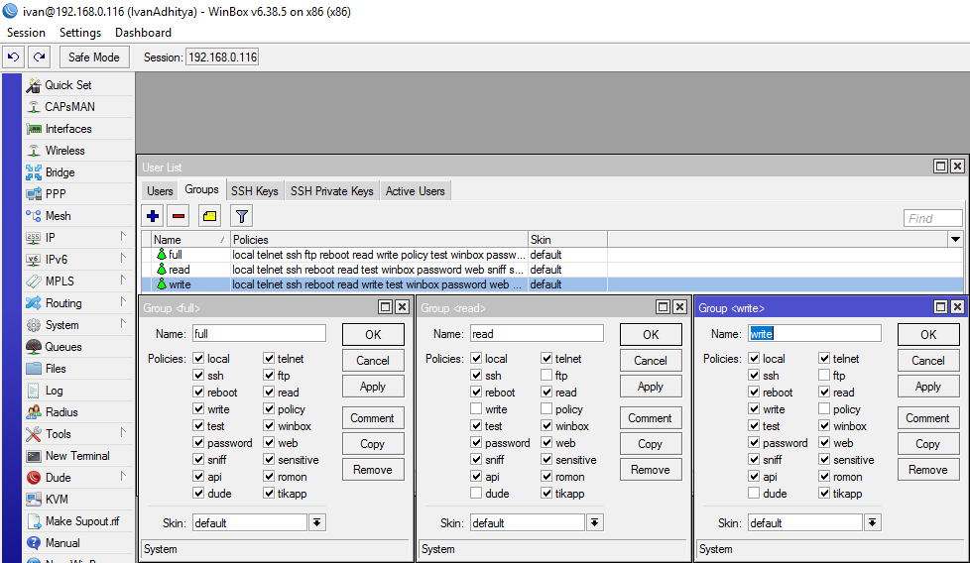The height and width of the screenshot is (563, 970).
Task: Click Apply in Group read
Action: tap(651, 387)
